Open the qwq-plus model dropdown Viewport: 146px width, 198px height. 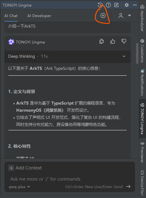19,187
